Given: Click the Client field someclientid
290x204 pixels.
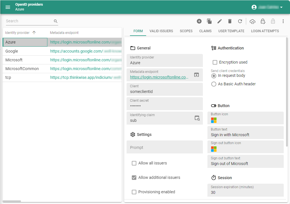Looking at the screenshot, I should (165, 89).
